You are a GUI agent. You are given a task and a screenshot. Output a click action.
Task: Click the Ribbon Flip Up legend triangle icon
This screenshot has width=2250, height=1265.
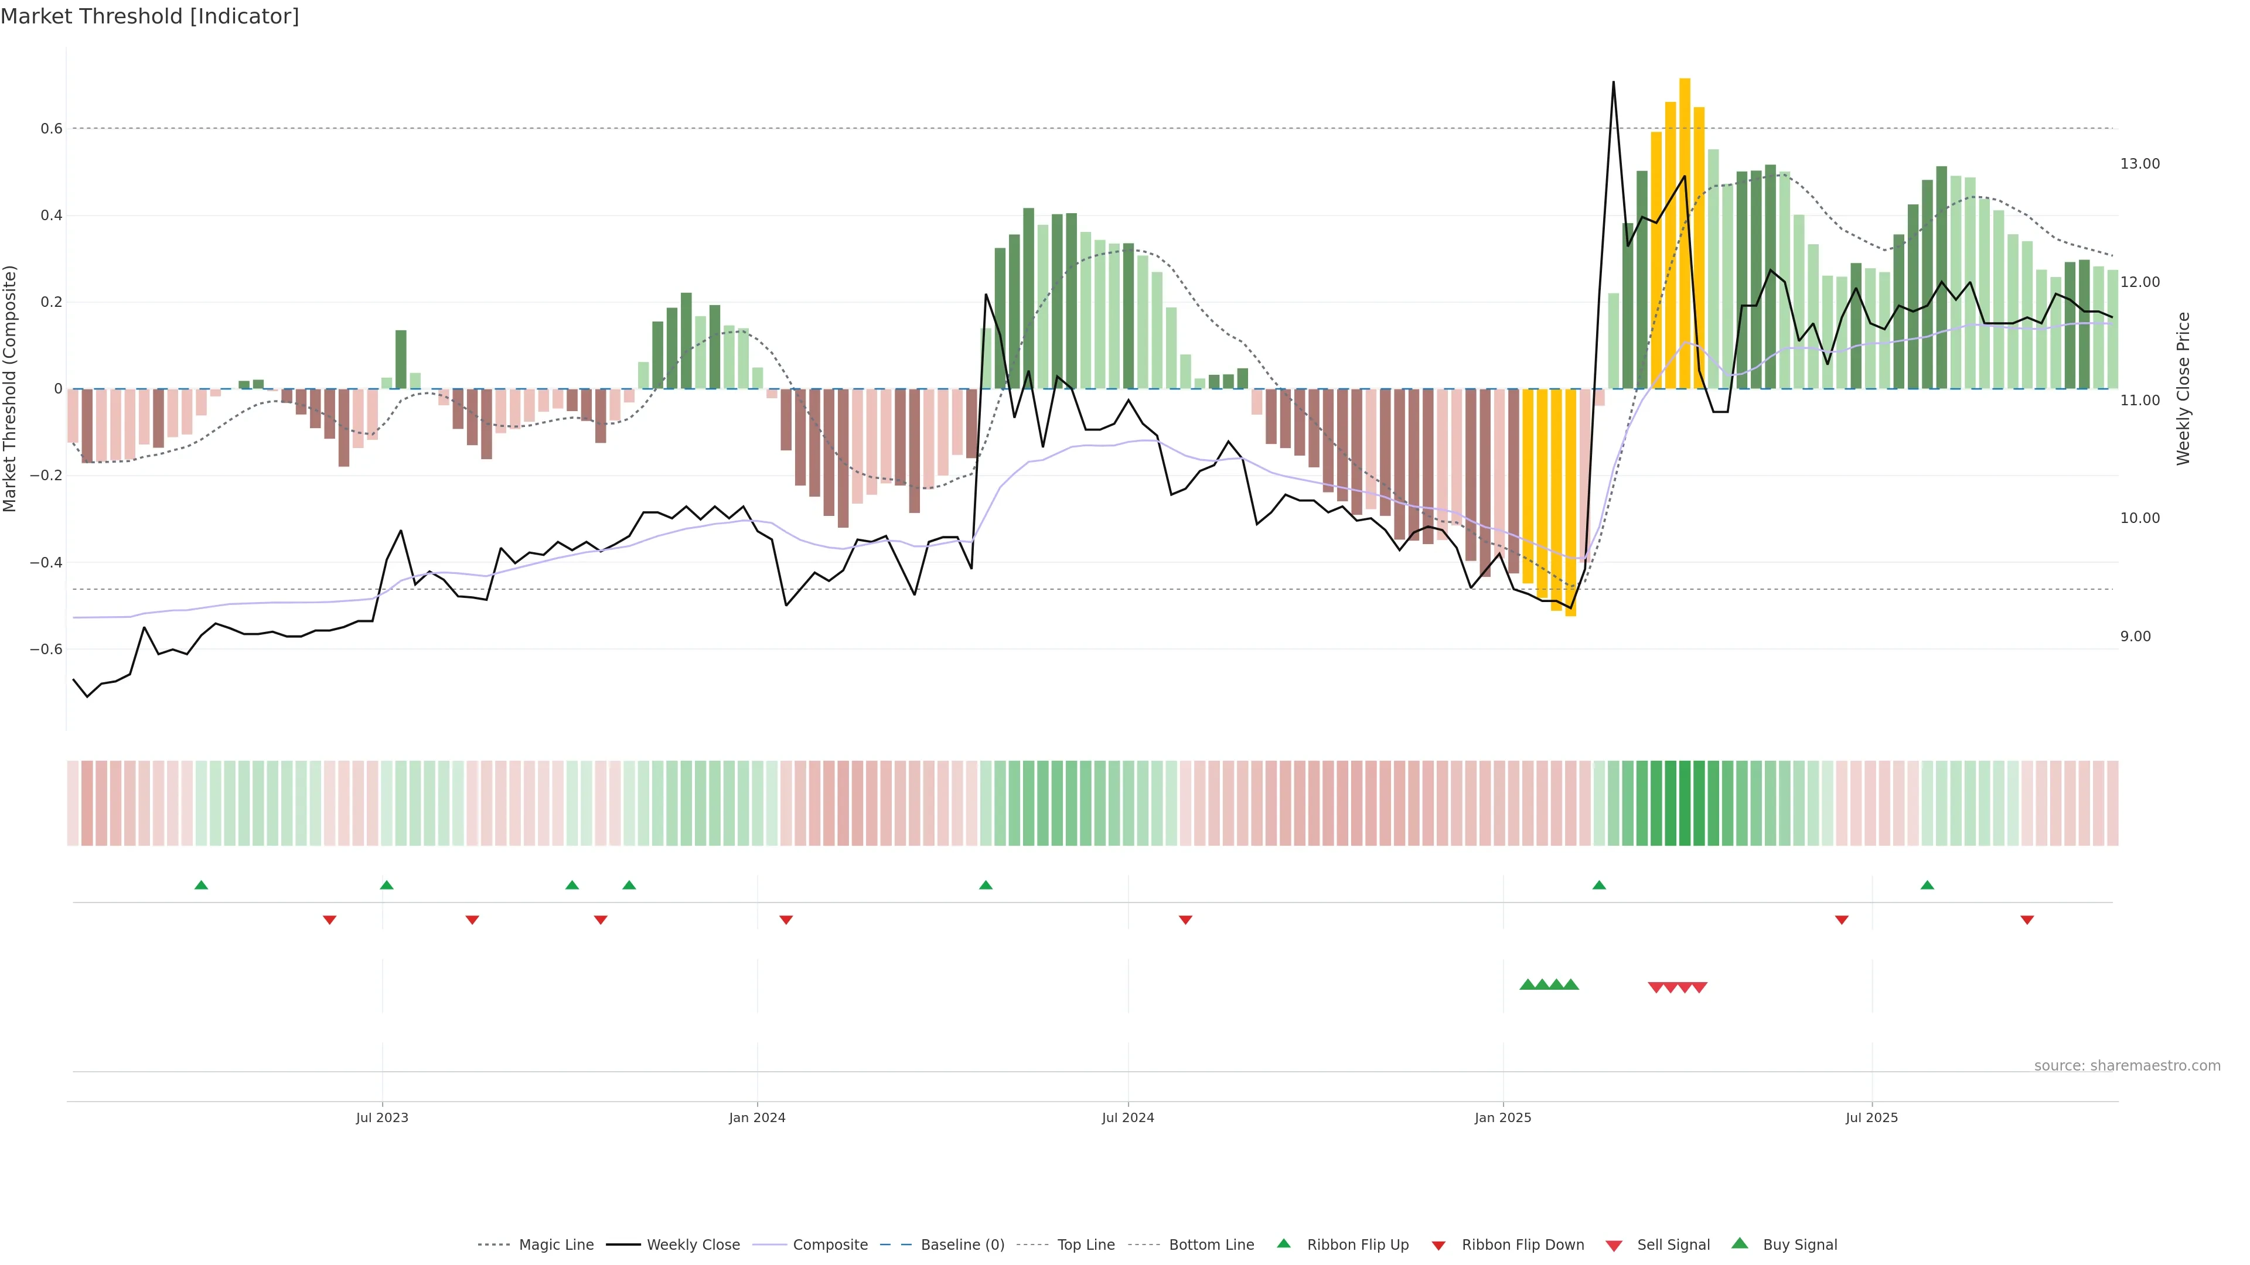point(1283,1243)
